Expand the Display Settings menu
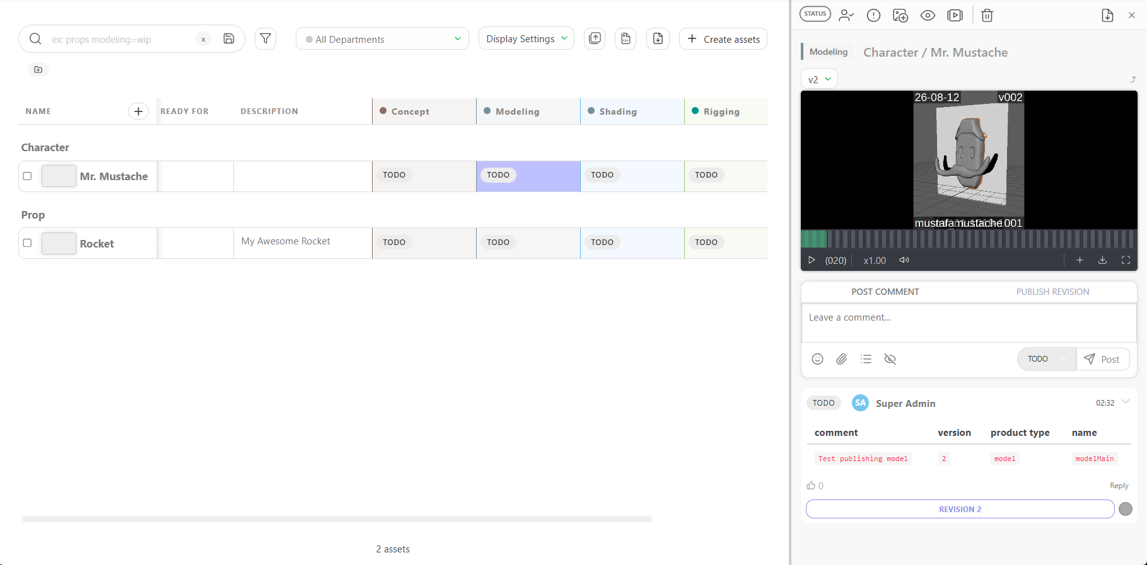 pos(527,38)
